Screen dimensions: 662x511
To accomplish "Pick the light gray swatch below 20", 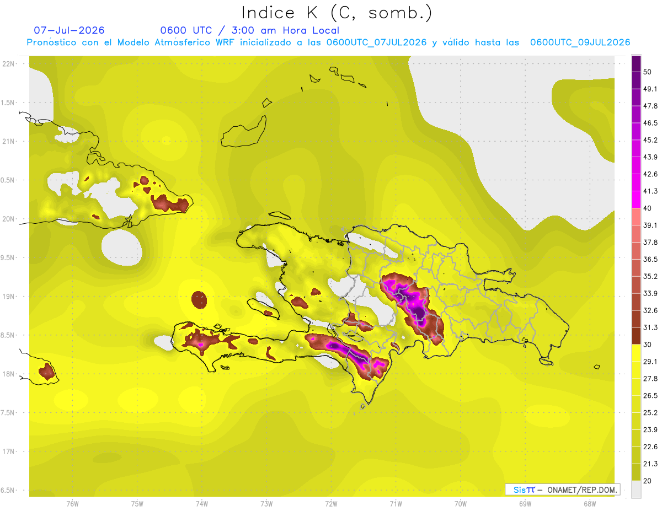I will pos(637,490).
